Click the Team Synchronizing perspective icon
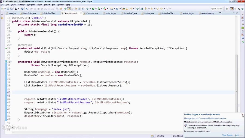The image size is (245, 138). pyautogui.click(x=235, y=9)
